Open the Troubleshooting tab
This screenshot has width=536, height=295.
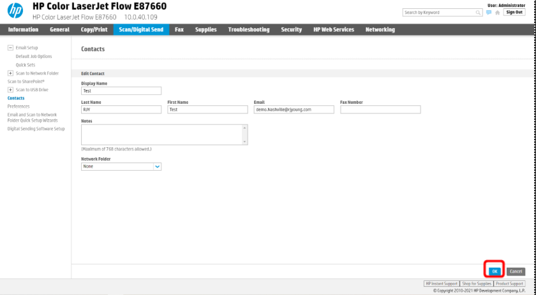249,30
